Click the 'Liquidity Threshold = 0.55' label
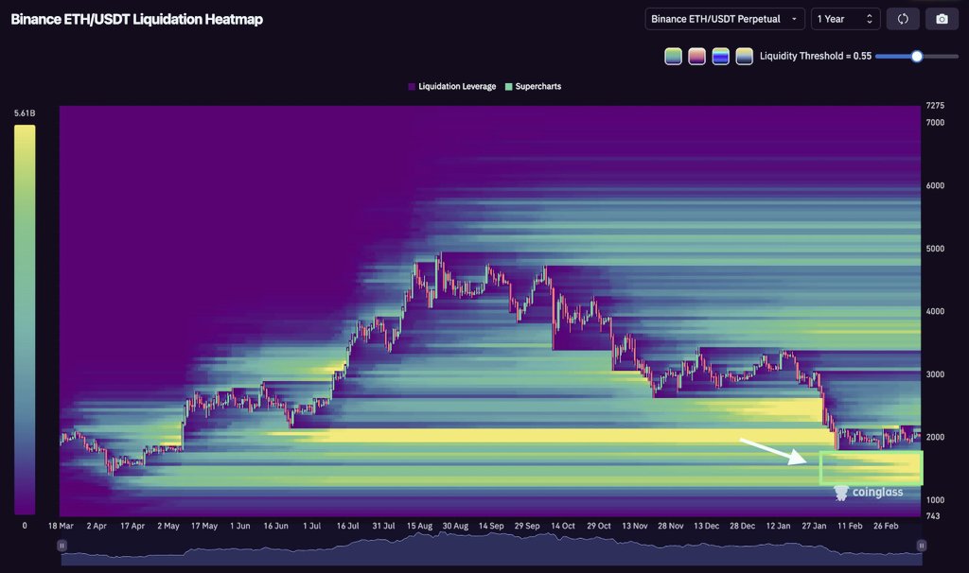This screenshot has height=573, width=969. [x=815, y=56]
